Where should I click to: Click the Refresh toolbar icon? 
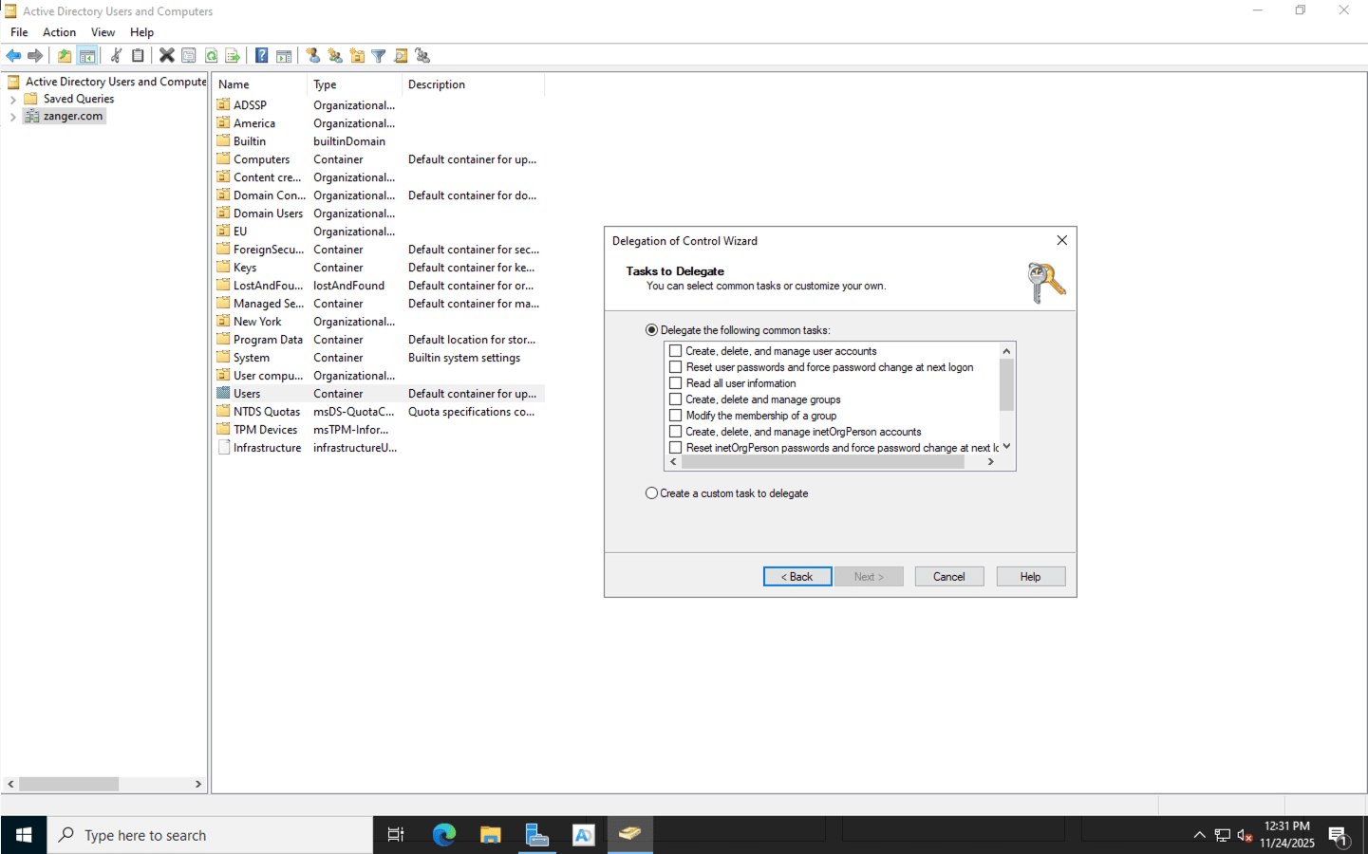(x=211, y=56)
